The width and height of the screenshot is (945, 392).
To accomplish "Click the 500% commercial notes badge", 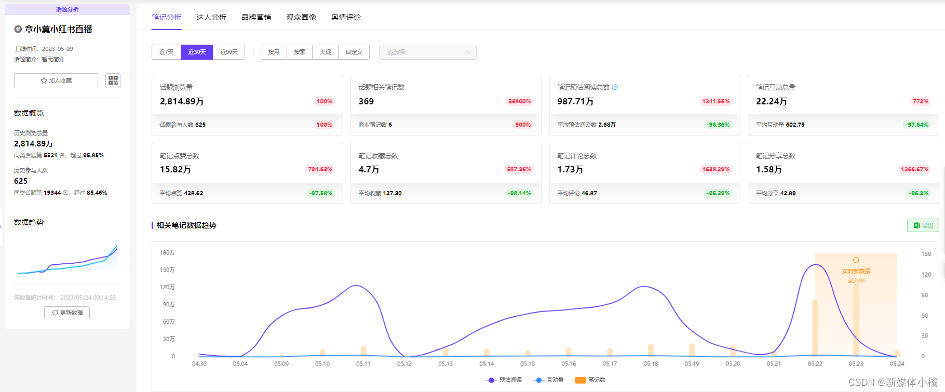I will (523, 125).
